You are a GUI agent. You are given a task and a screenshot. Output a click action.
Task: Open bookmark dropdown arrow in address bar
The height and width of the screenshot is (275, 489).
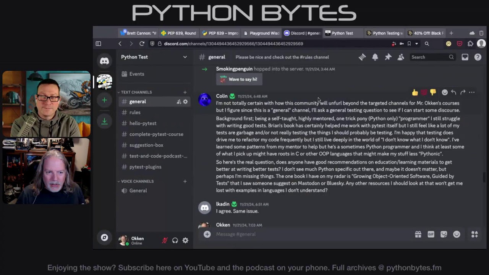coord(416,44)
